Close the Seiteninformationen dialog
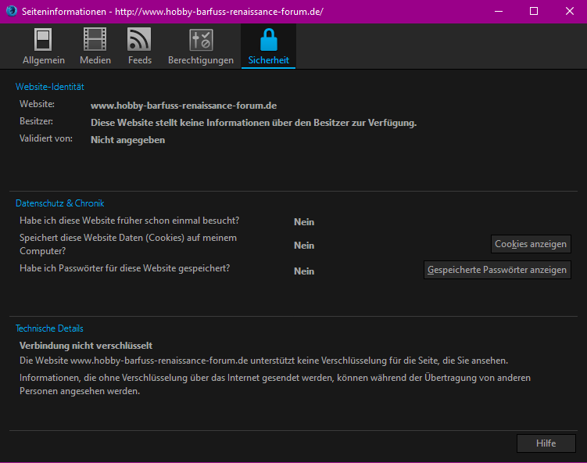This screenshot has width=587, height=463. [568, 11]
